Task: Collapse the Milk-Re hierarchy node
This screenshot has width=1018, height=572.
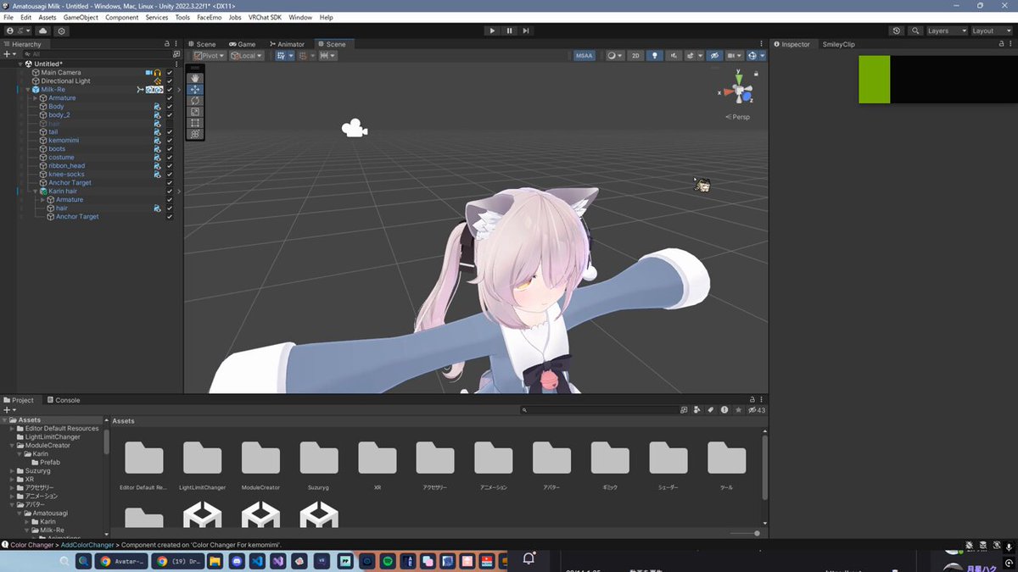Action: [27, 90]
